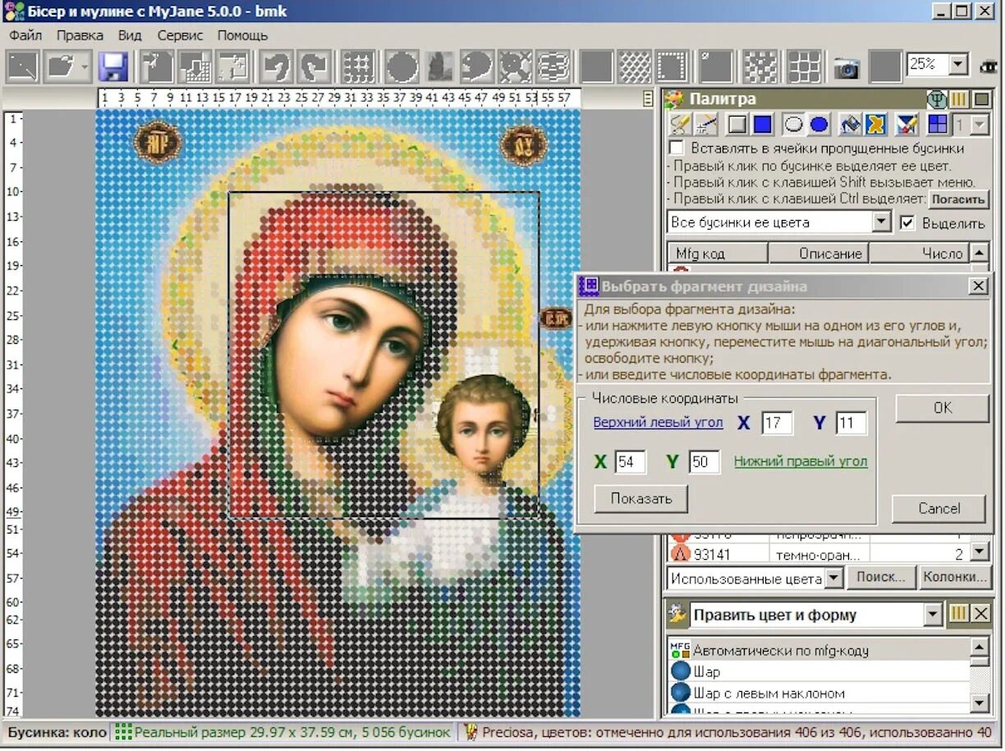The width and height of the screenshot is (1005, 751).
Task: Click the nine-square grid toolbar icon
Action: (803, 66)
